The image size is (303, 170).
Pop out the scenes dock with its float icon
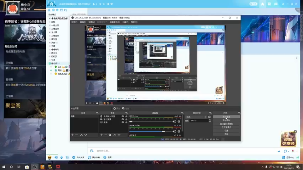[x=97, y=113]
